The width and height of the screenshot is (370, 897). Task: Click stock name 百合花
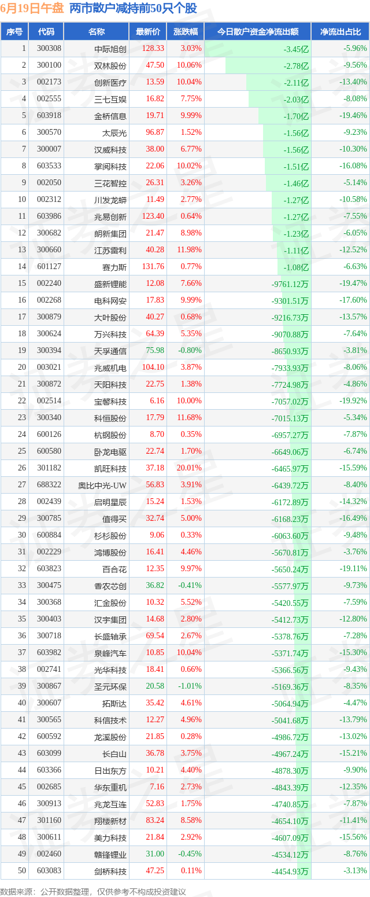(x=114, y=569)
